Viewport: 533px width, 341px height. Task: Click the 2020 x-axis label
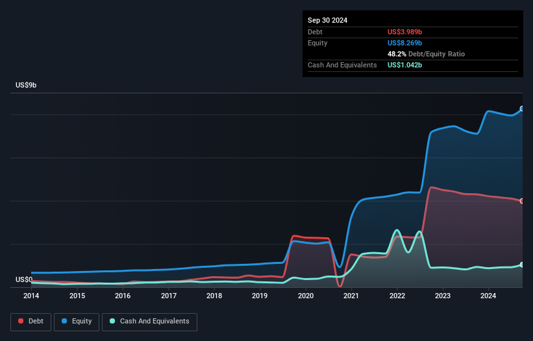click(306, 296)
